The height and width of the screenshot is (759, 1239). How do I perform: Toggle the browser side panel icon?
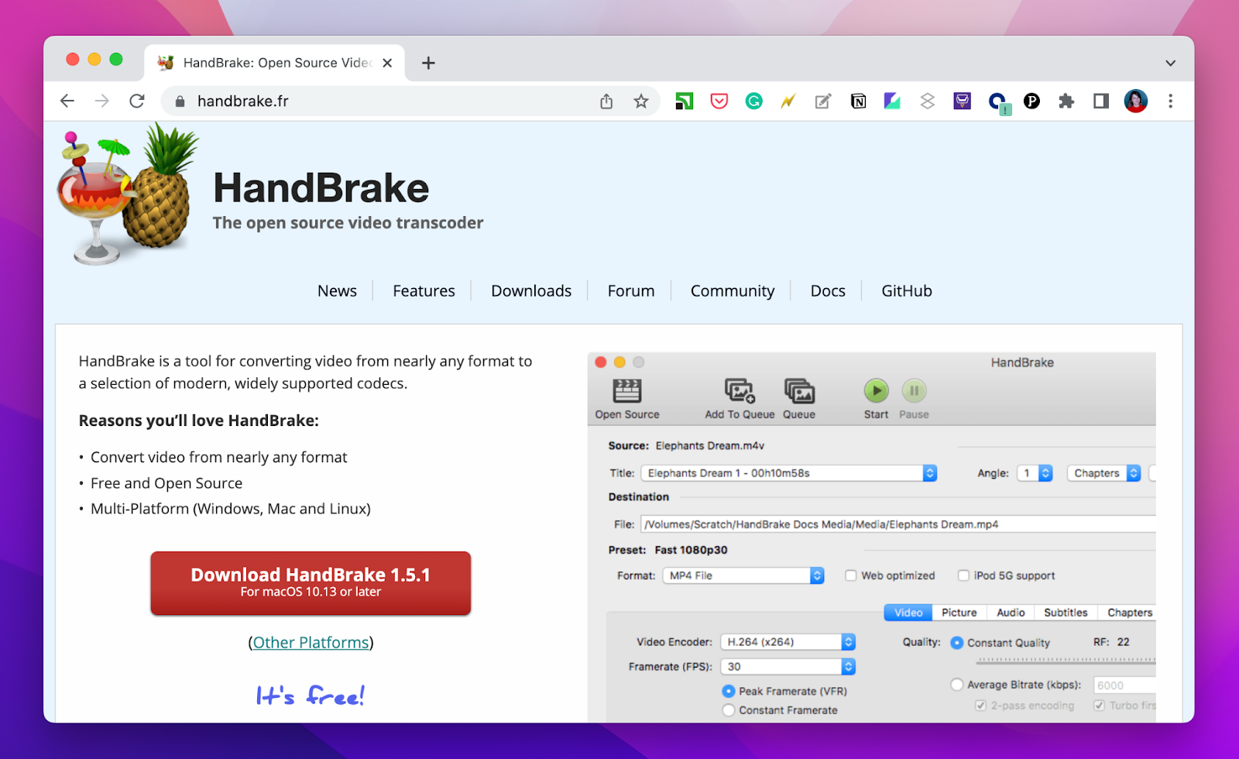click(1101, 101)
